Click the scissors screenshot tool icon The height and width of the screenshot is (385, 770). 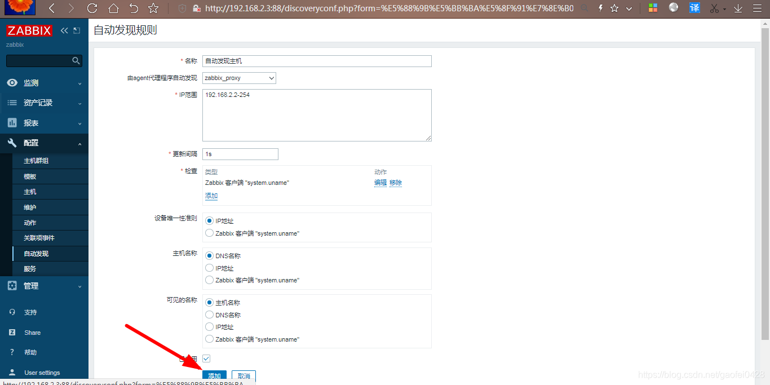click(x=715, y=8)
